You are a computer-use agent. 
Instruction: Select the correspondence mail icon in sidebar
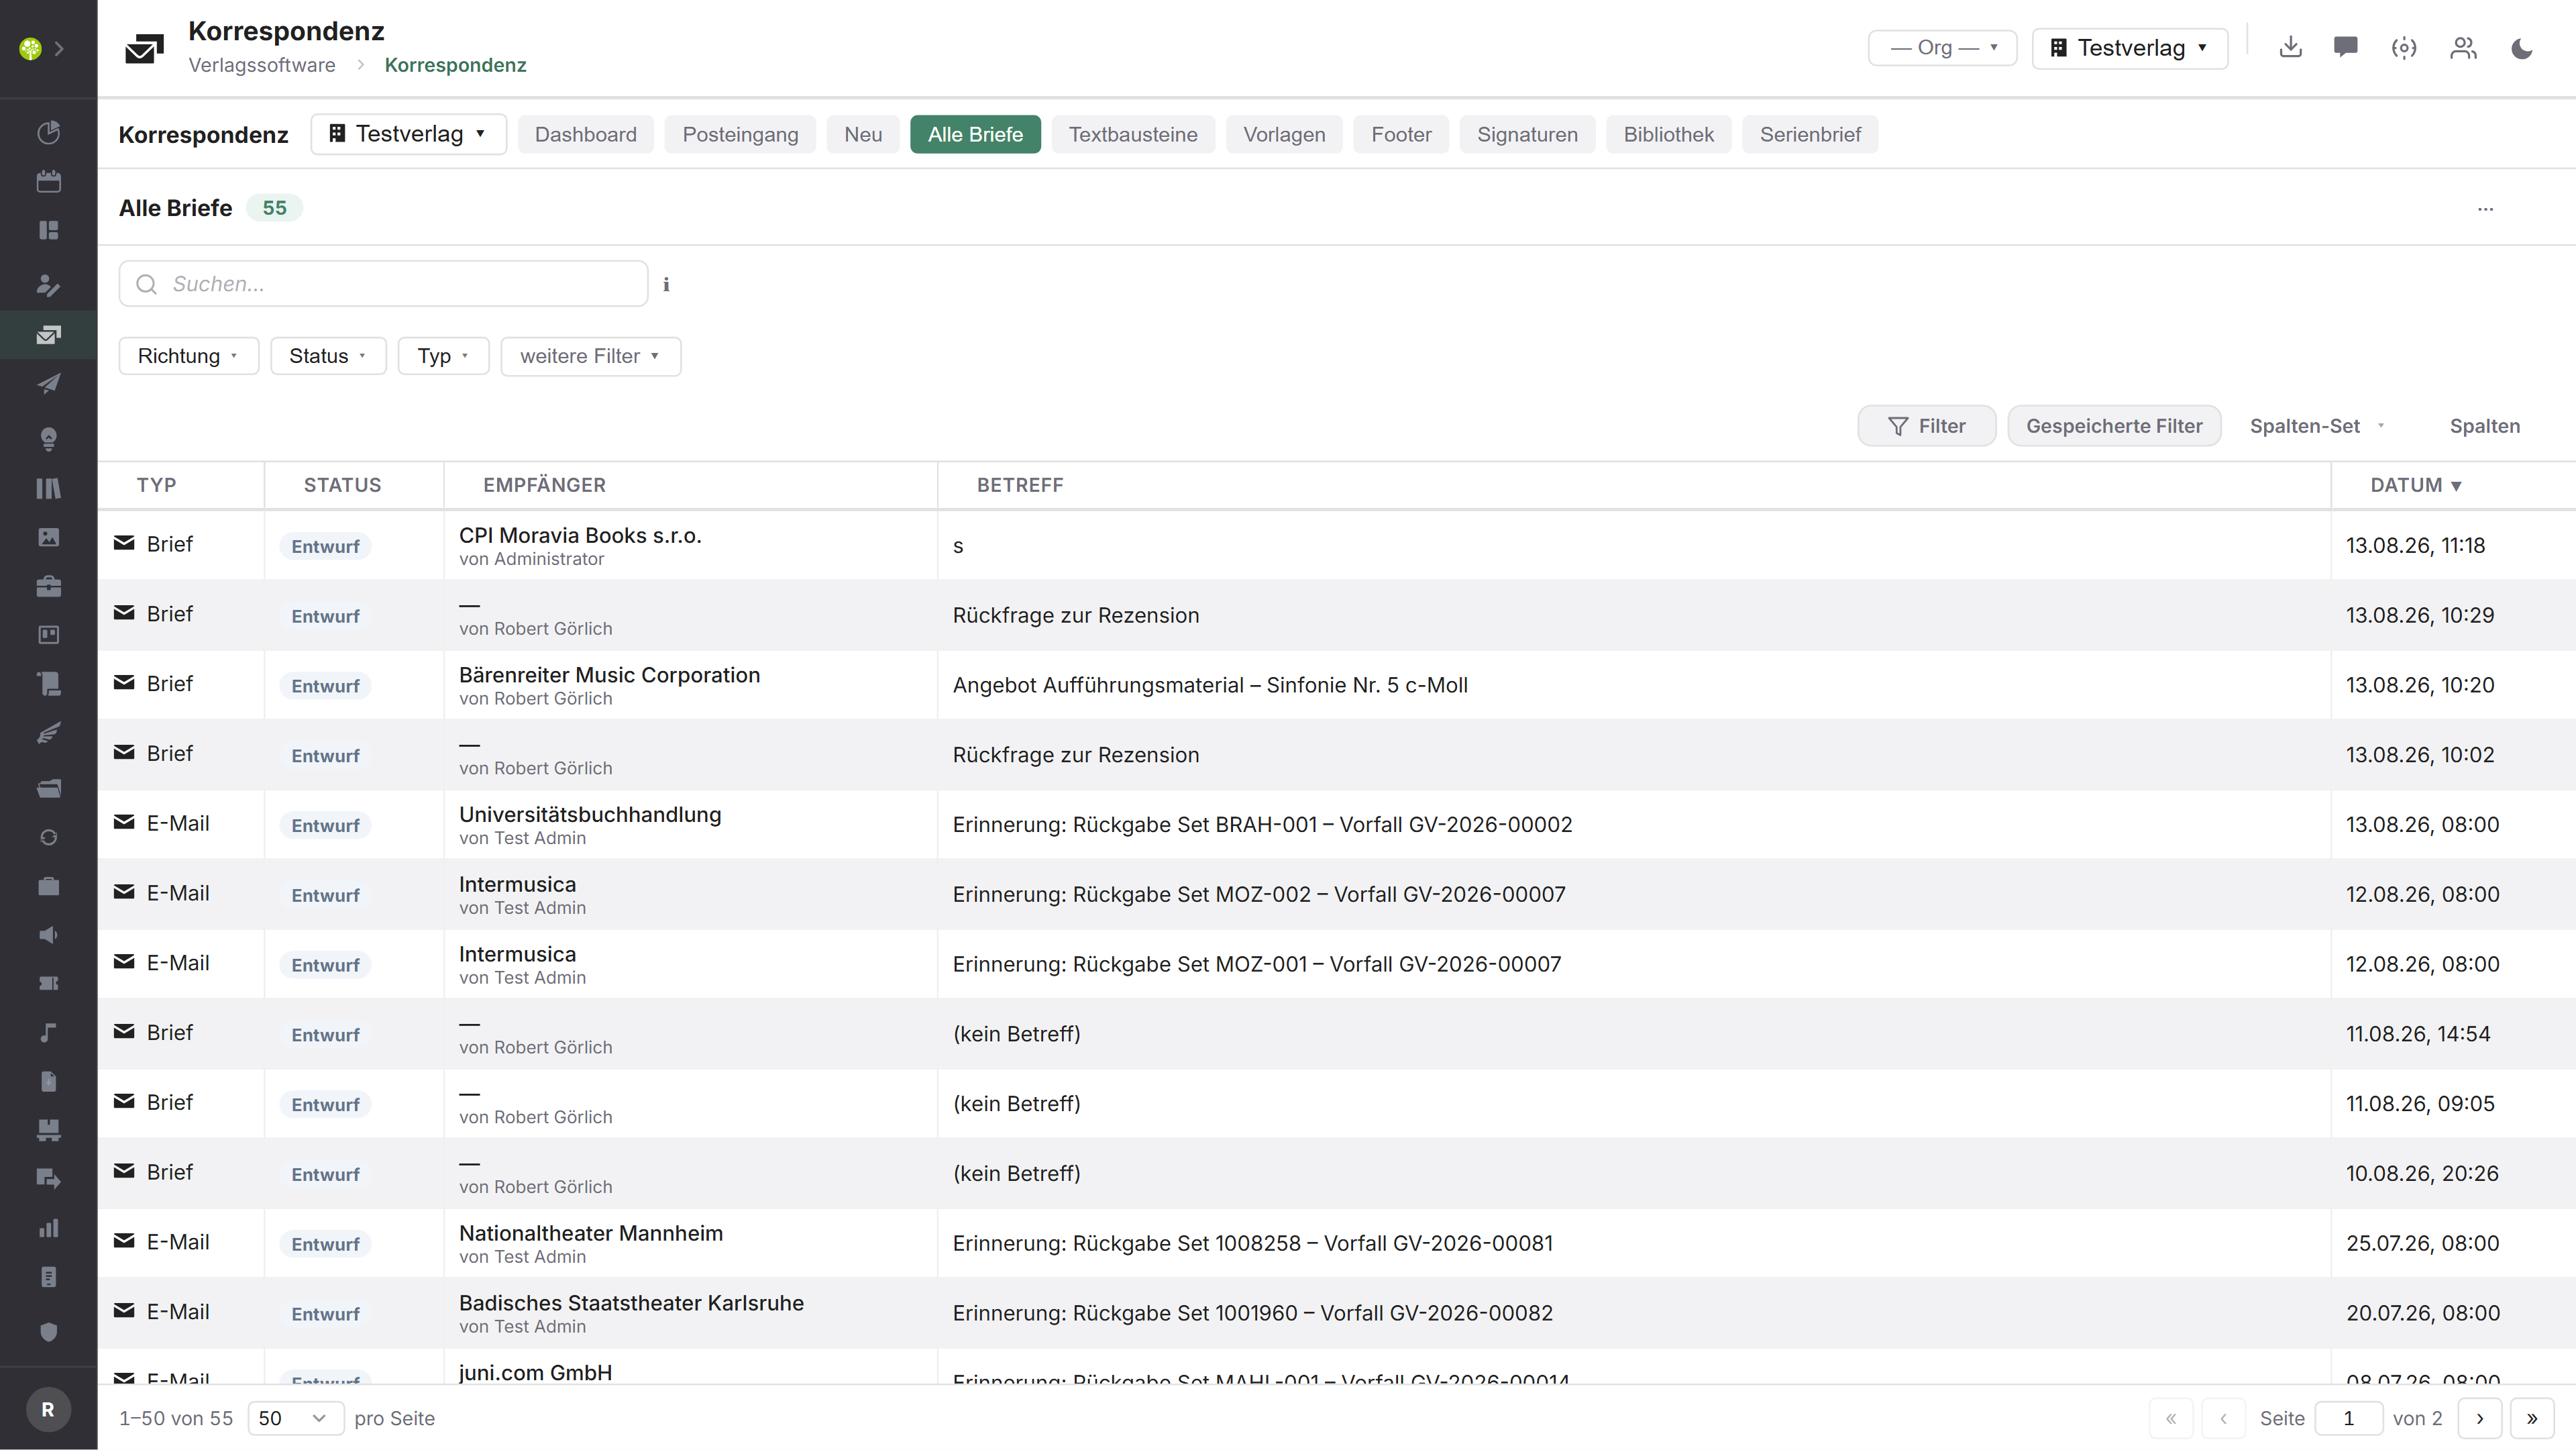48,335
